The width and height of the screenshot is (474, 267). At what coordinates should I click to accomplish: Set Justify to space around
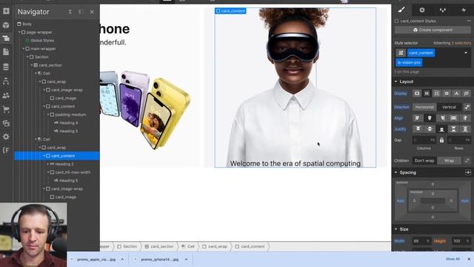tap(465, 129)
